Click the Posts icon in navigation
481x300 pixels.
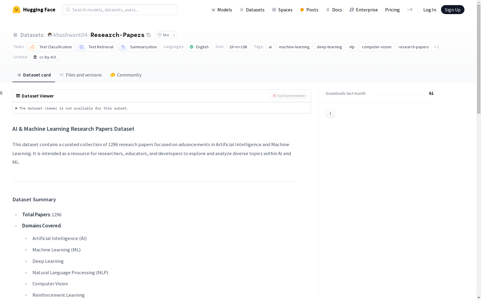(x=302, y=10)
